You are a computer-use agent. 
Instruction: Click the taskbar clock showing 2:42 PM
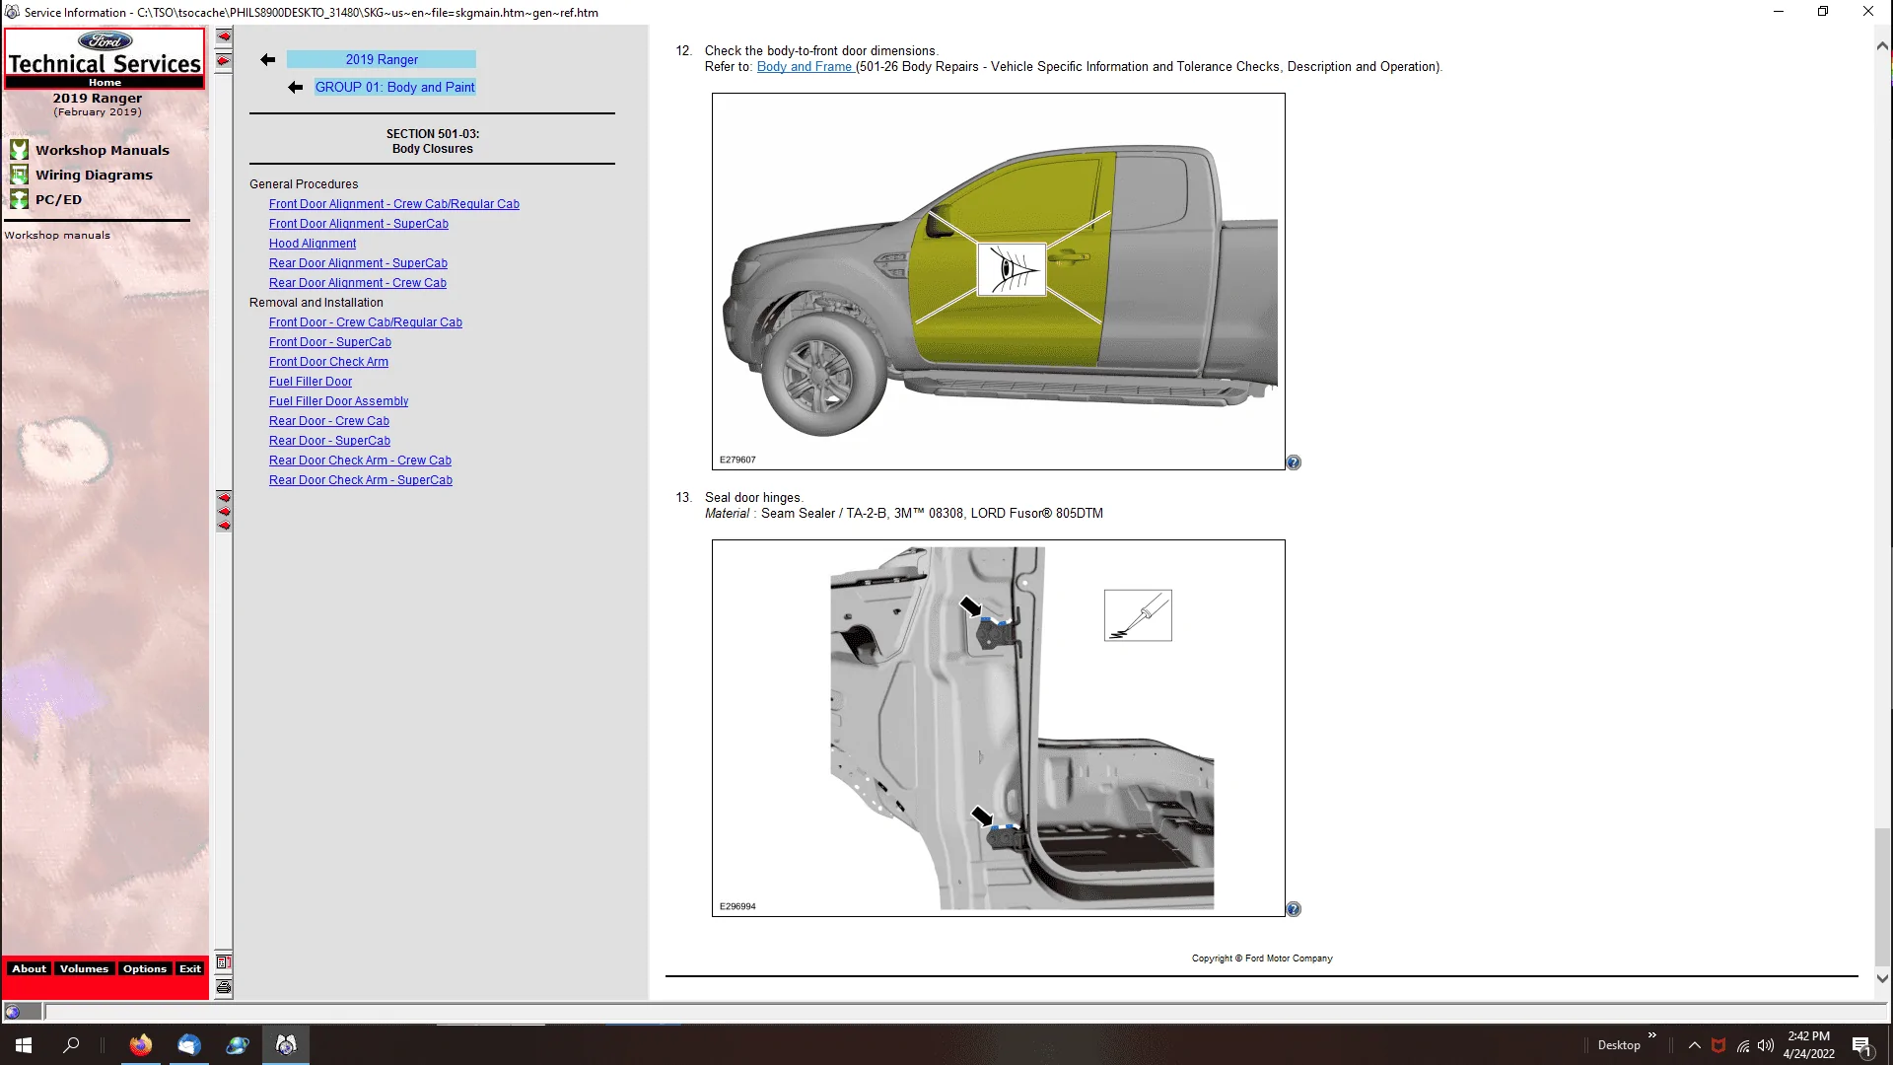1808,1045
